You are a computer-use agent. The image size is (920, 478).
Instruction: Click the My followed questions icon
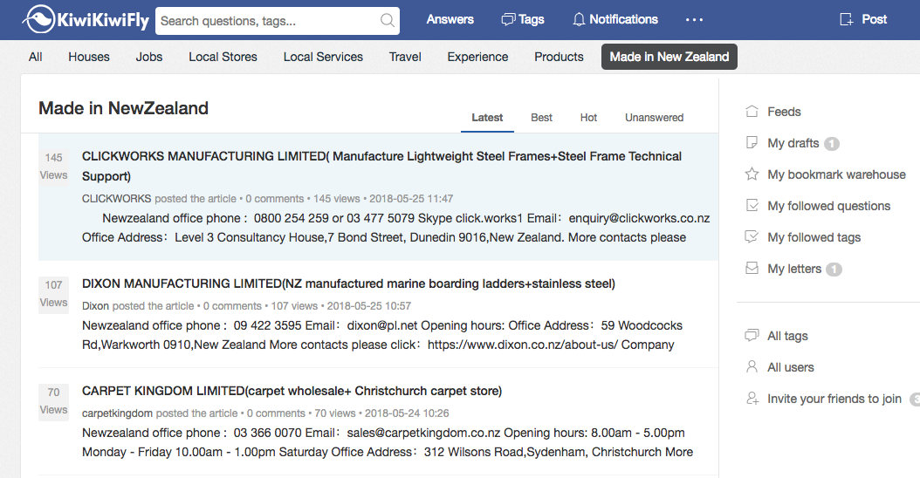coord(752,205)
